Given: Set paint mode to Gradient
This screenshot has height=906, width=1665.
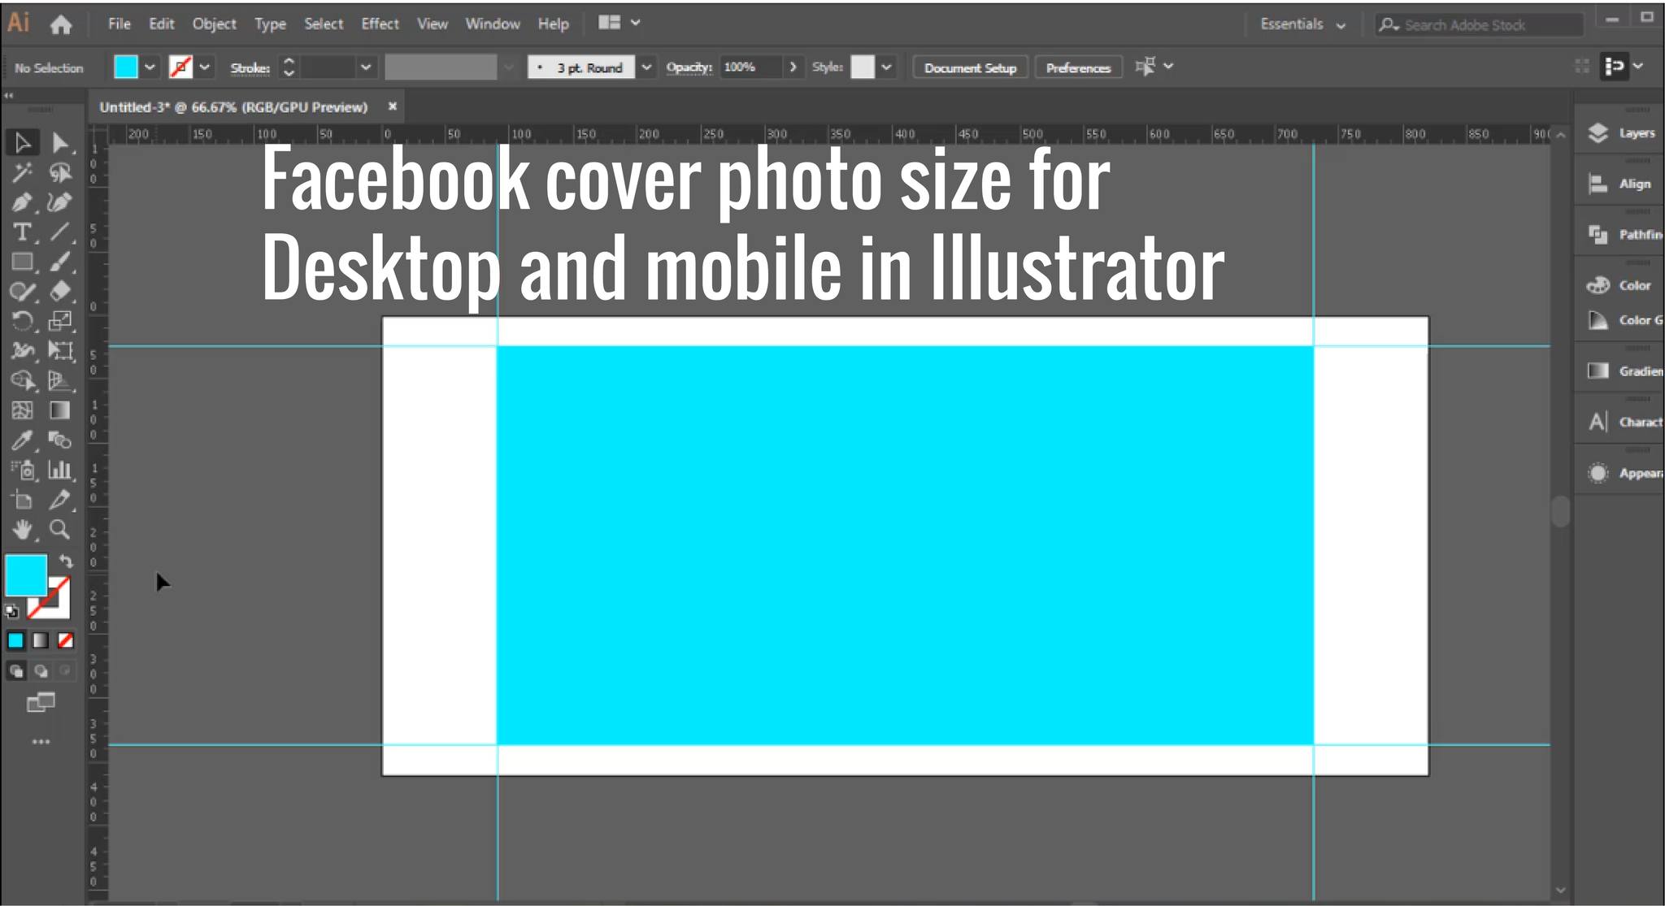Looking at the screenshot, I should (x=41, y=640).
